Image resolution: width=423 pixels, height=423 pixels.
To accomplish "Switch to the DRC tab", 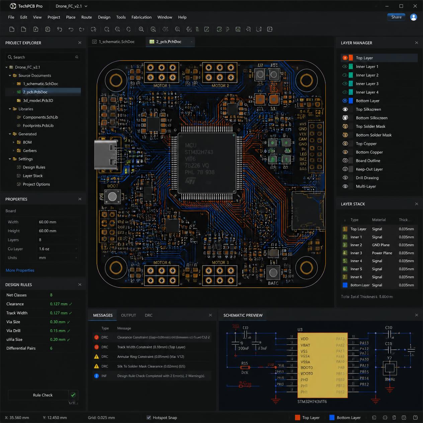I will pos(149,315).
